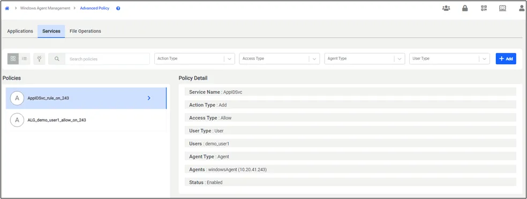Screen dimensions: 527x199
Task: Open the QR code icon in header
Action: [x=484, y=9]
